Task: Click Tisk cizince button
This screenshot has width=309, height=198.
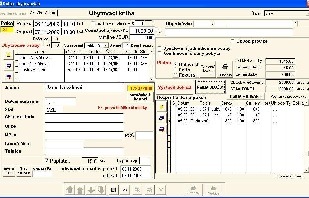Action: coord(24,171)
